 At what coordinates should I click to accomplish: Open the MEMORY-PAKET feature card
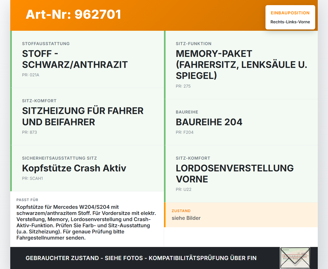click(x=241, y=65)
